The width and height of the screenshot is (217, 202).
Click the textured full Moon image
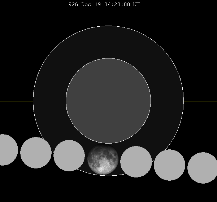(103, 160)
